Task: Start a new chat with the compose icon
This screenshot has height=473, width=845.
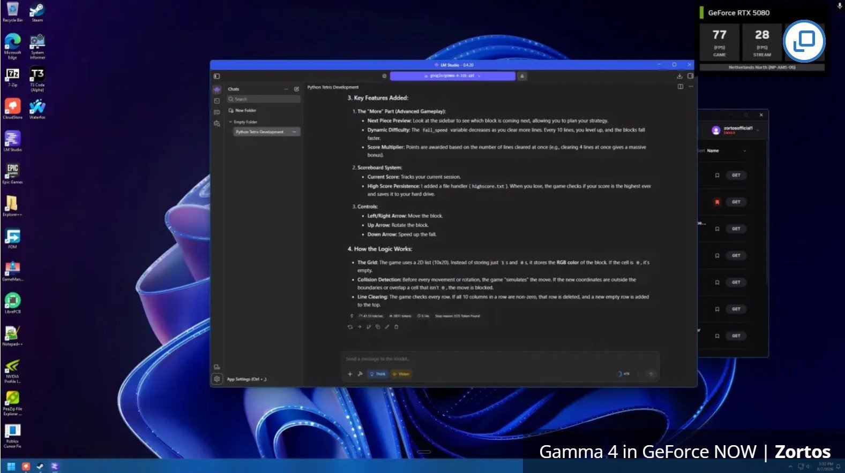Action: click(x=296, y=89)
